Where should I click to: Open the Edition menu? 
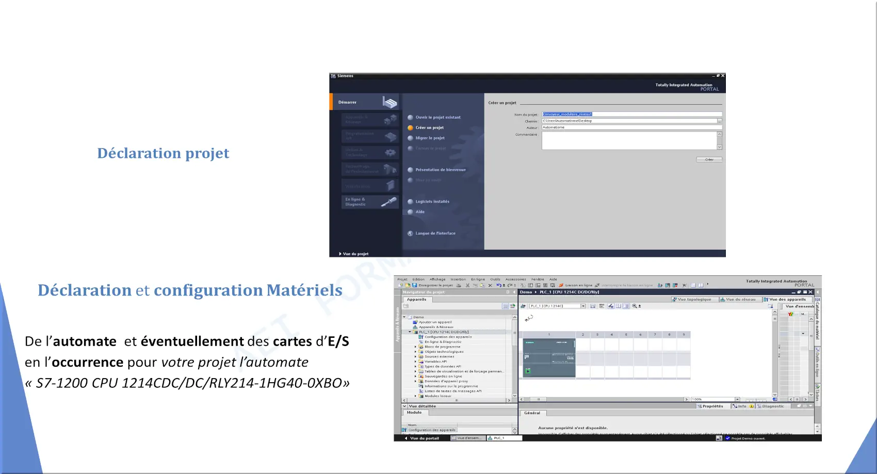click(418, 279)
